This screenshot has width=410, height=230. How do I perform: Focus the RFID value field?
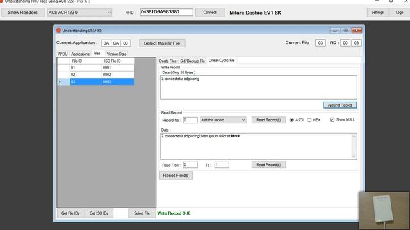167,12
